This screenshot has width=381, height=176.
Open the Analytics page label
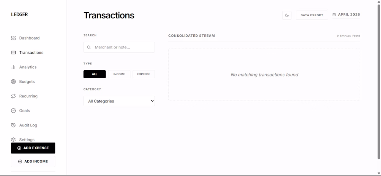coord(28,67)
